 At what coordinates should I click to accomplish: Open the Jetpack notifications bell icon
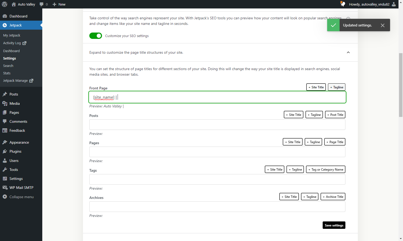(x=343, y=4)
